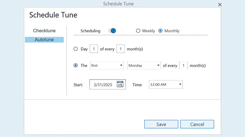Select the Weekly radio button
Viewport: 245px width, 137px height.
[138, 31]
